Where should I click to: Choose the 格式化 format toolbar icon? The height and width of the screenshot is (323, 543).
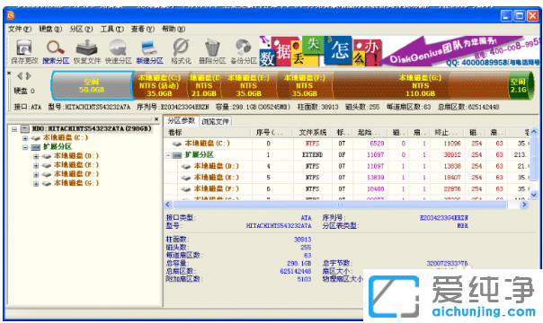pyautogui.click(x=181, y=51)
